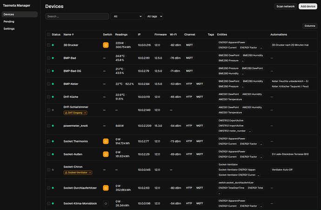Sort by Status column header
321x210 pixels.
point(56,34)
